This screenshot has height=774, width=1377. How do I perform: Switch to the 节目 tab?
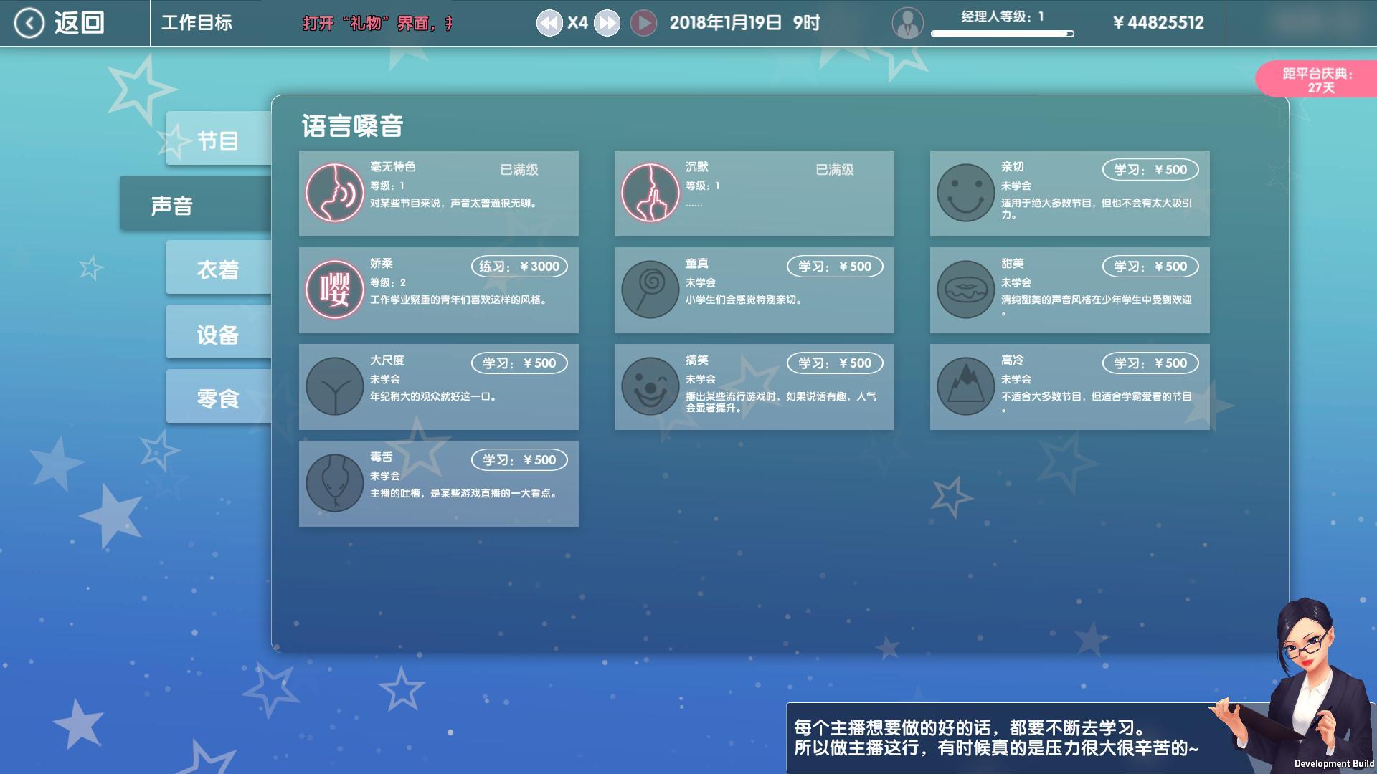click(219, 139)
